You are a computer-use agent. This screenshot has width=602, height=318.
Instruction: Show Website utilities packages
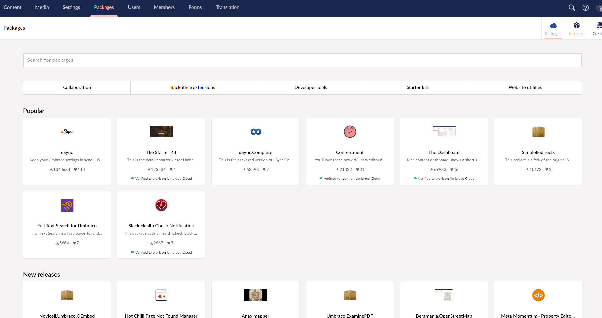click(x=525, y=87)
